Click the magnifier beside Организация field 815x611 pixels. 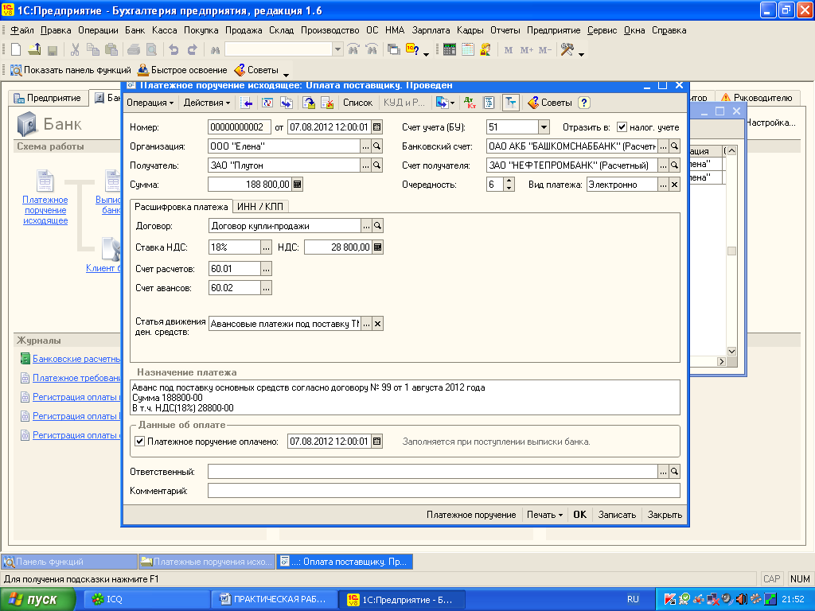click(x=376, y=146)
